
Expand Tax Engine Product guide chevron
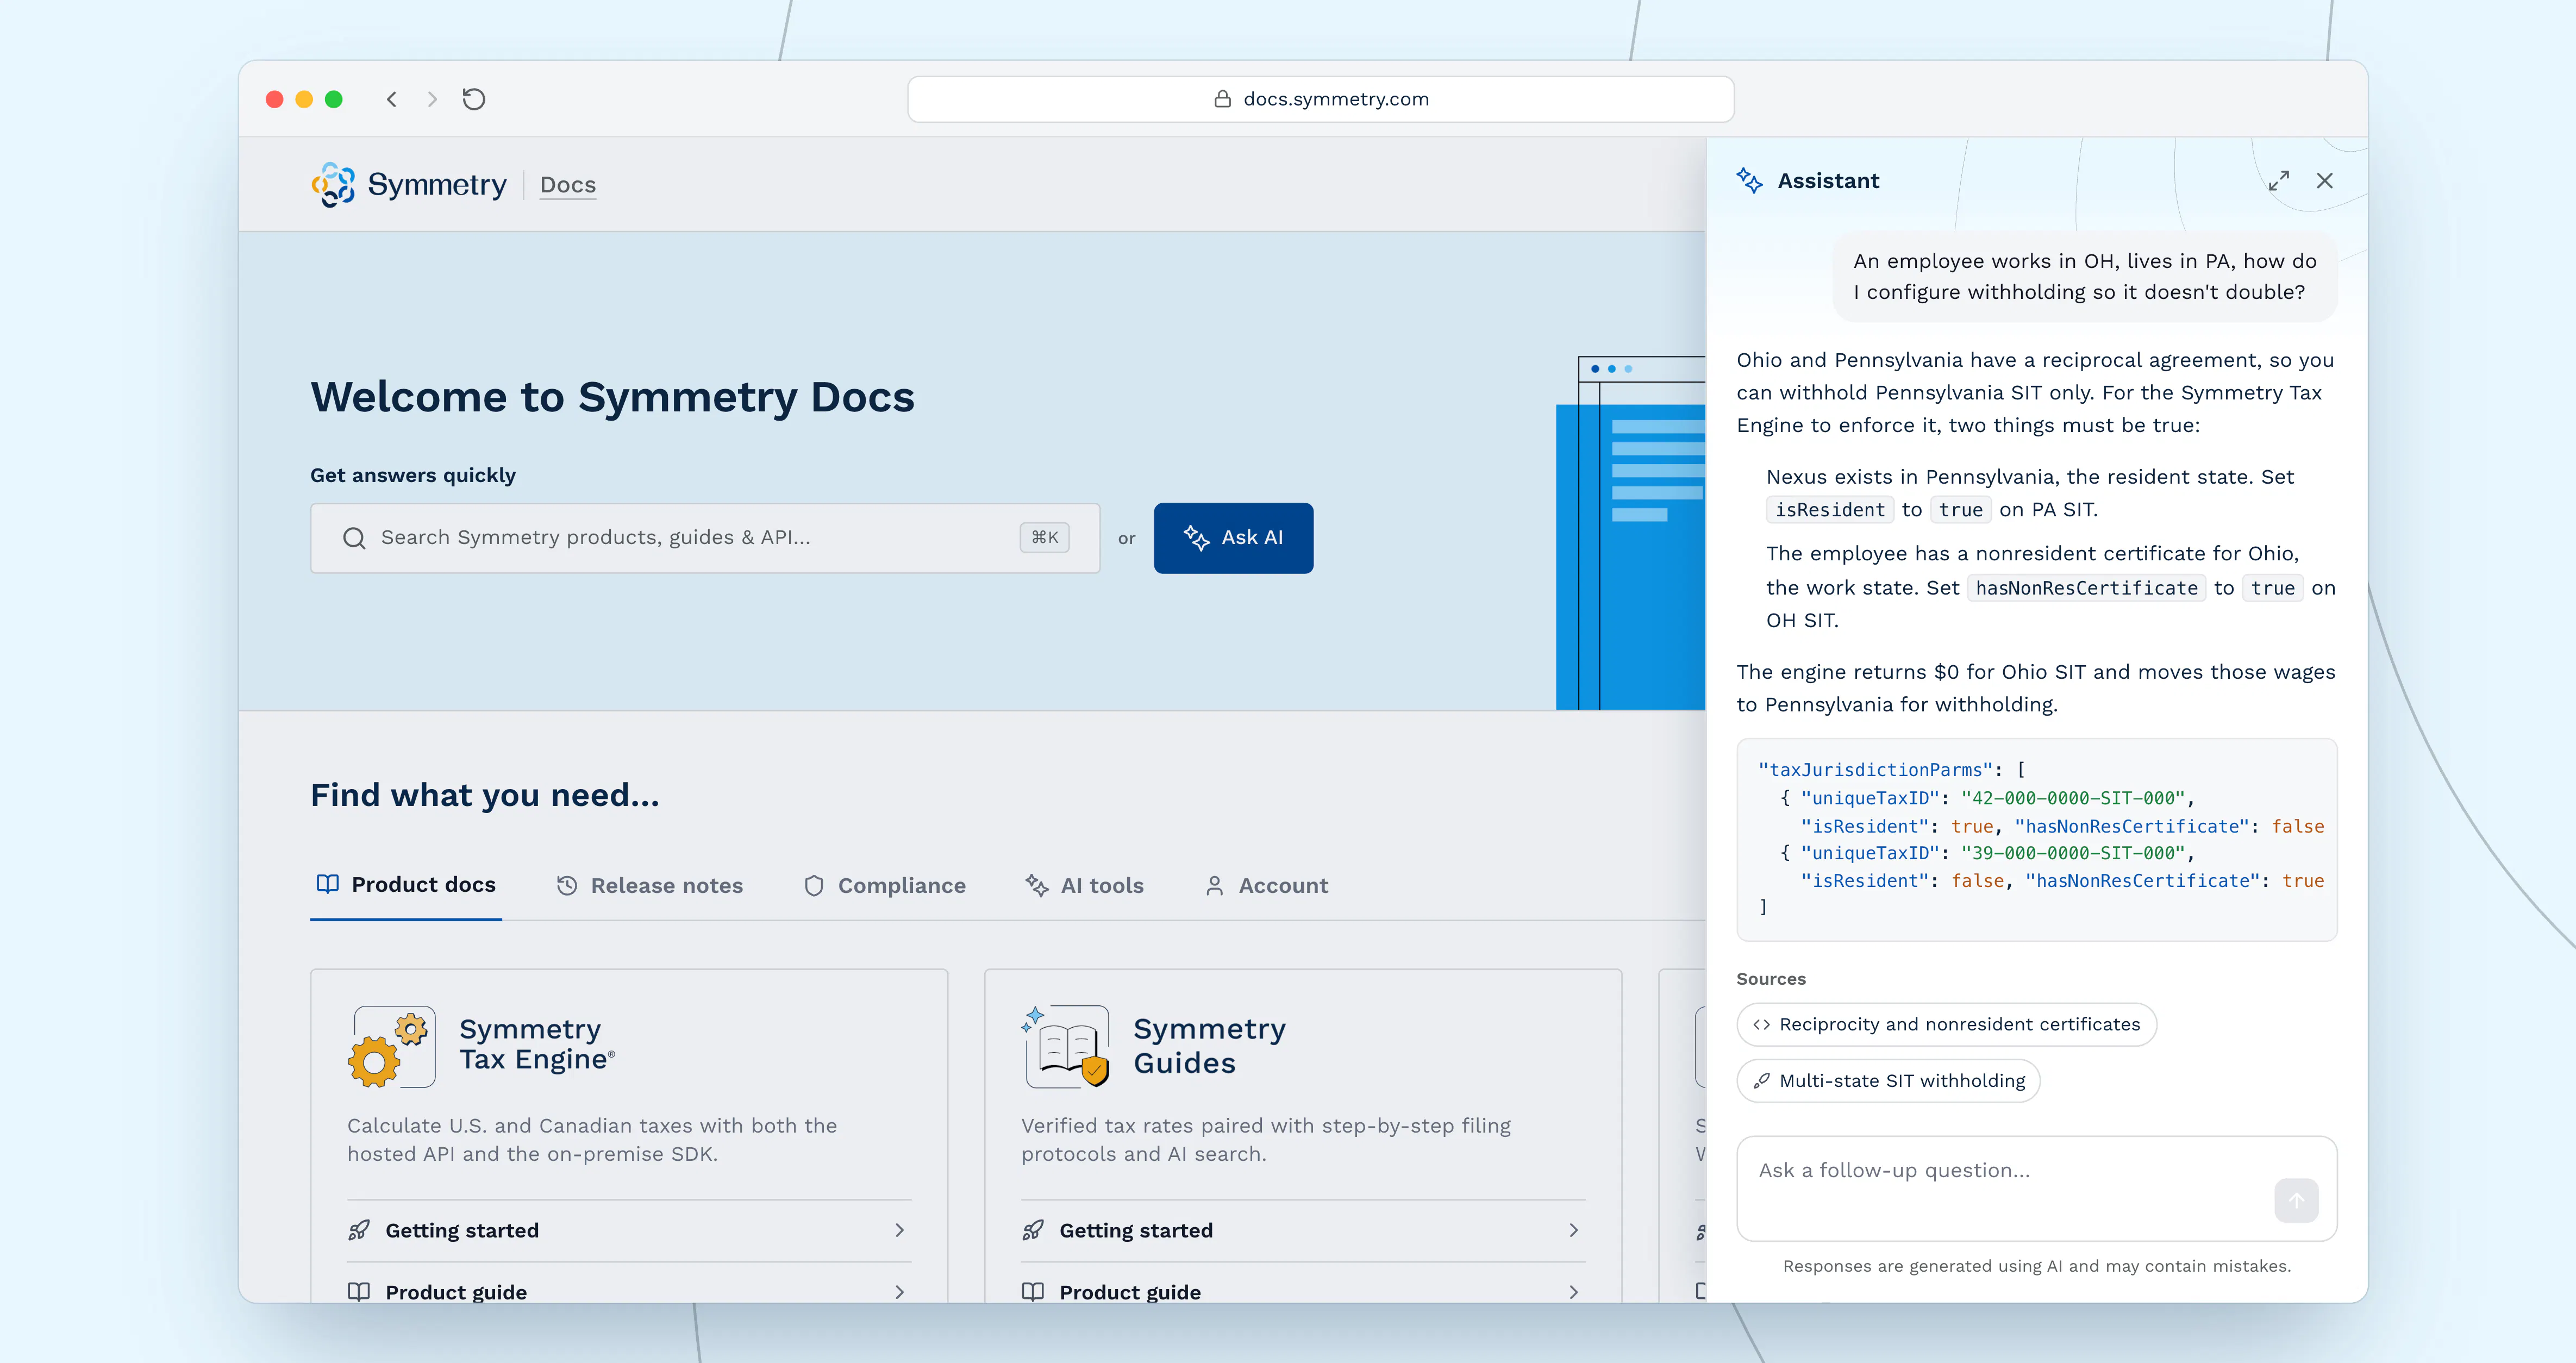[x=899, y=1292]
